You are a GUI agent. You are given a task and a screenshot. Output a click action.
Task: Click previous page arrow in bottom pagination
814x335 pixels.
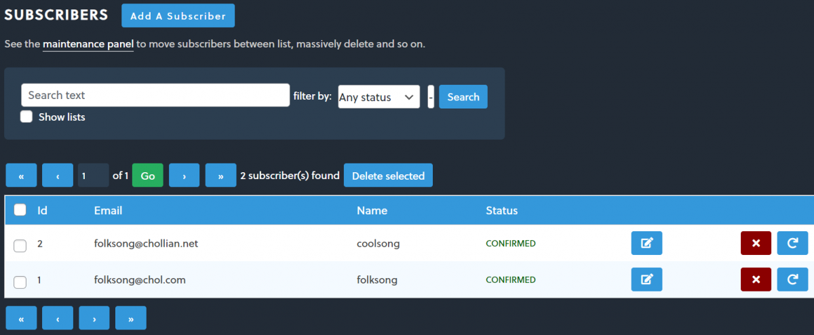pos(58,318)
